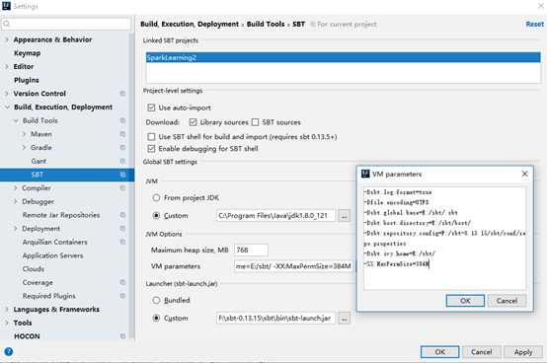Expand Version Control section
This screenshot has width=547, height=363.
pyautogui.click(x=7, y=94)
